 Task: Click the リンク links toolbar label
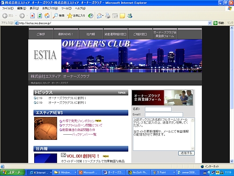click(x=230, y=23)
